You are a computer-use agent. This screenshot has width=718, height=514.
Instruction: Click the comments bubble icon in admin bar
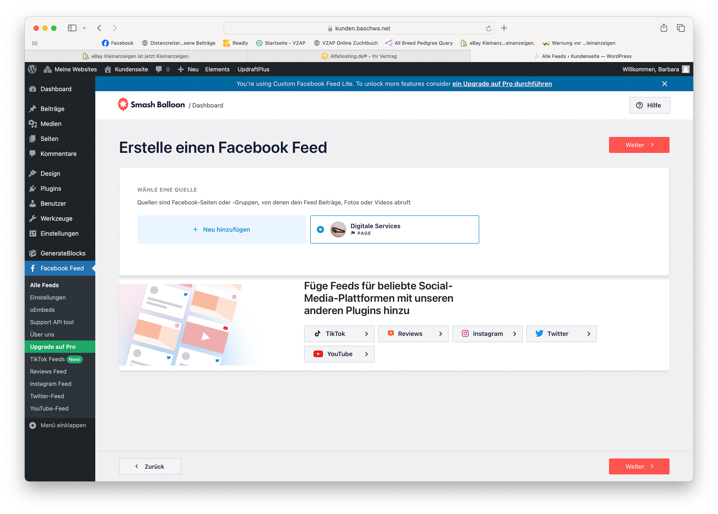[159, 69]
